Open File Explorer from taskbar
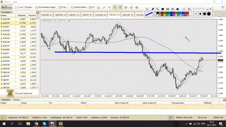 click(28, 124)
